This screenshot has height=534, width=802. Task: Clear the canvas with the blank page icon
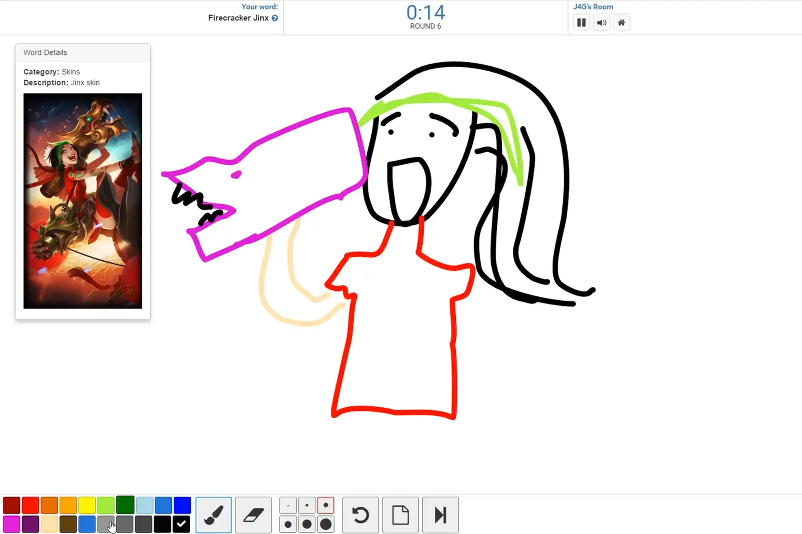pyautogui.click(x=401, y=515)
